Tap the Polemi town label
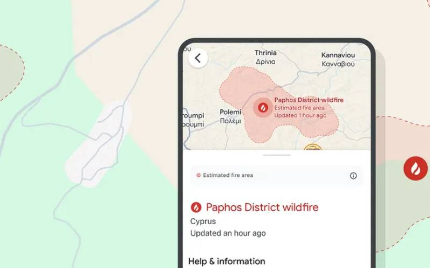430x268 pixels. coord(231,116)
